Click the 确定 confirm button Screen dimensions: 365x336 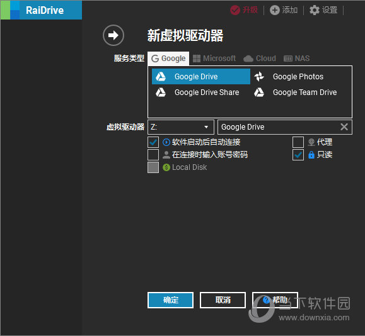(171, 300)
